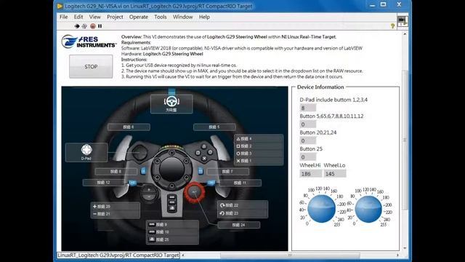Click the Button 25 value field
This screenshot has height=262, width=465.
308,157
